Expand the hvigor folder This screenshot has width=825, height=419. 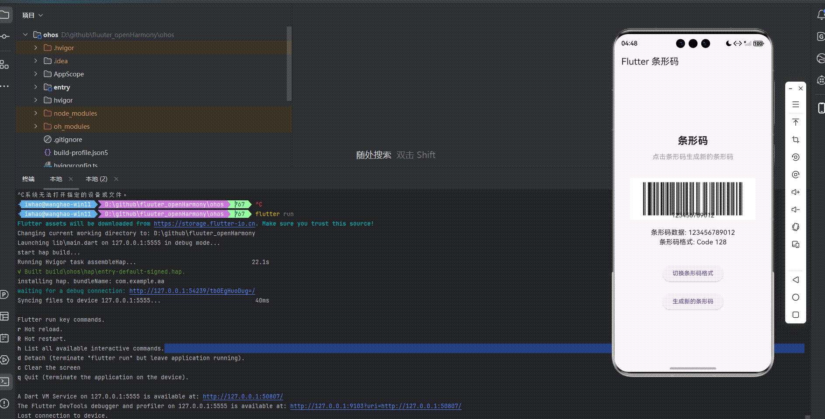tap(36, 100)
